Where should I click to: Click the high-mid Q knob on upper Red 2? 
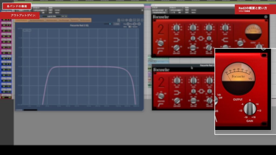tap(209, 38)
